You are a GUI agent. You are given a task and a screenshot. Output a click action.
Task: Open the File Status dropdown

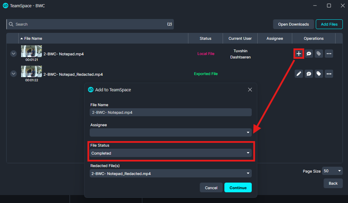click(x=170, y=153)
